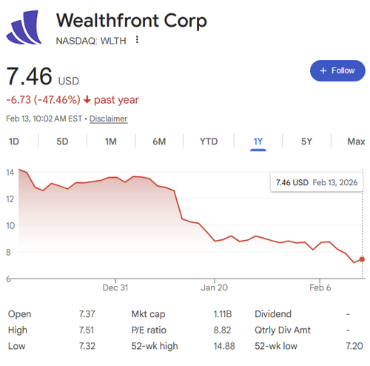Switch to the 1M chart range
Screen dimensions: 370x366
click(x=111, y=142)
